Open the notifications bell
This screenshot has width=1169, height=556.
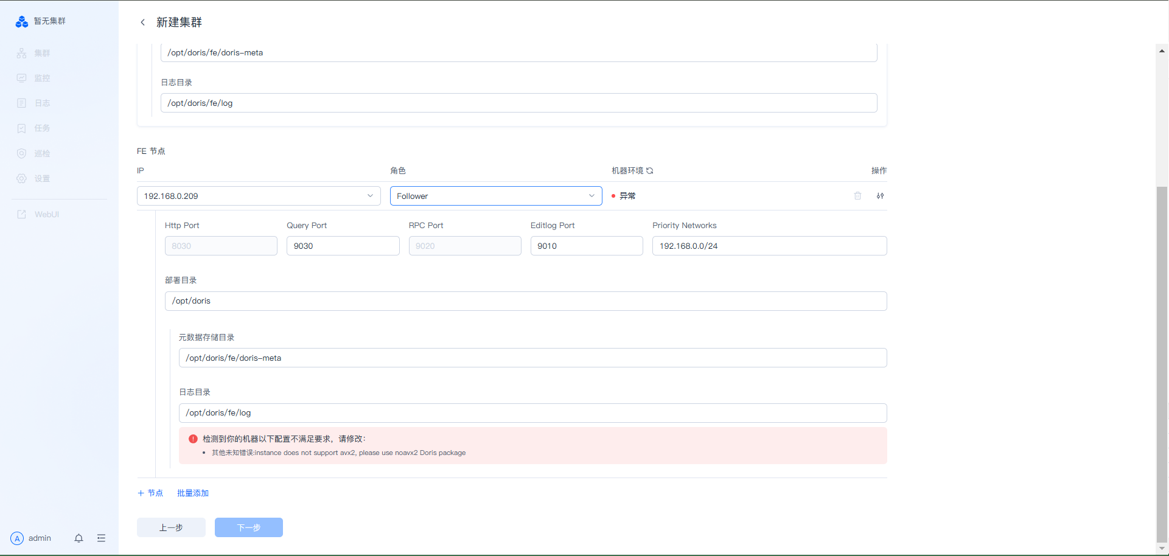click(x=79, y=538)
